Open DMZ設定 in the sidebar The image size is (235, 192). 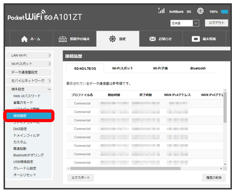click(20, 129)
